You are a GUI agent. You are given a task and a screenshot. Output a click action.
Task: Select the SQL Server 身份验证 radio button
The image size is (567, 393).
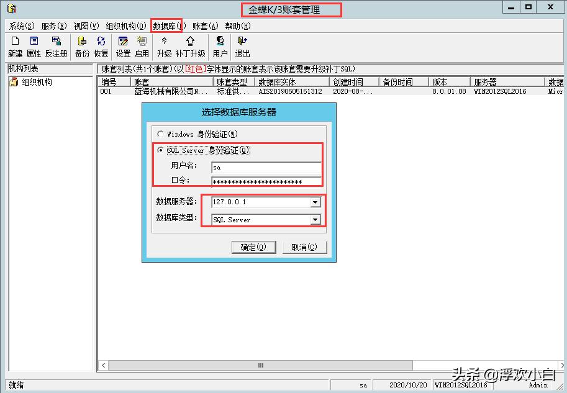click(161, 150)
